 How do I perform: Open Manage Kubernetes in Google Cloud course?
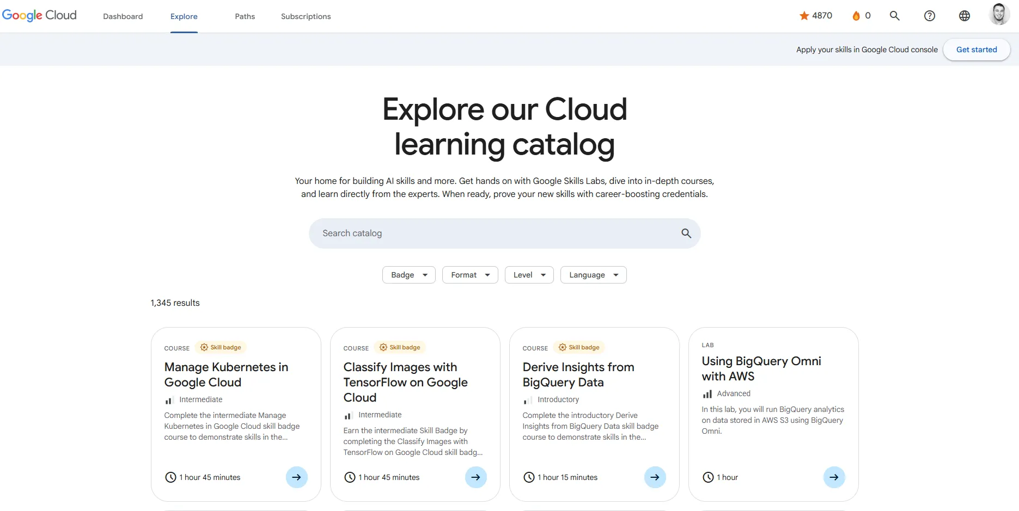coord(226,374)
